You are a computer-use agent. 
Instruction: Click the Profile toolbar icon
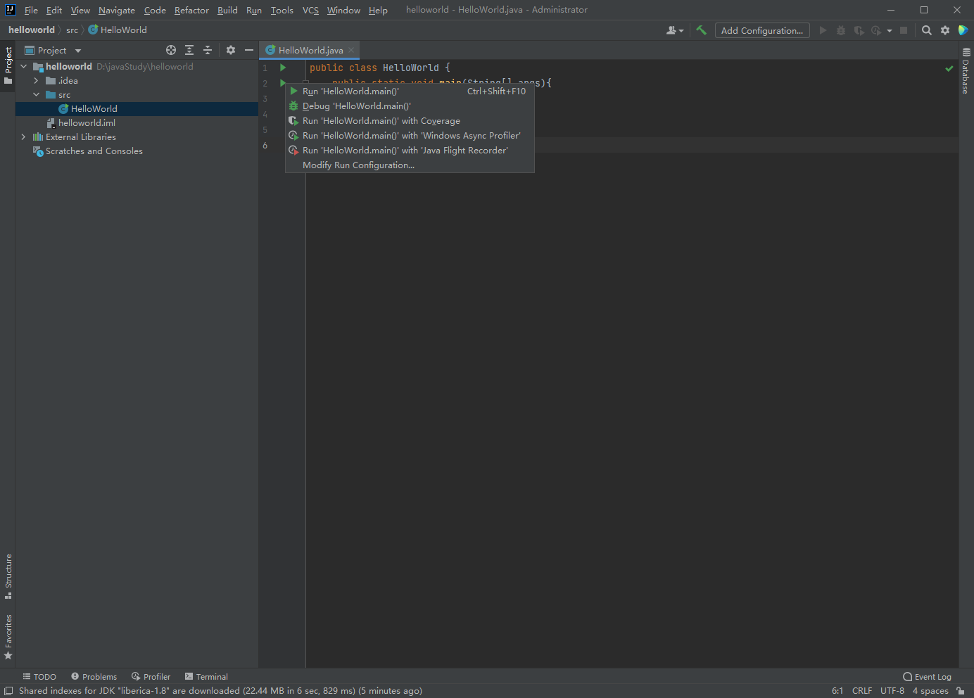[x=876, y=30]
